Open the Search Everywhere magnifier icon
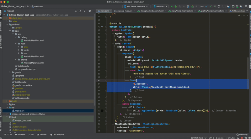This screenshot has width=251, height=139. coord(246,6)
